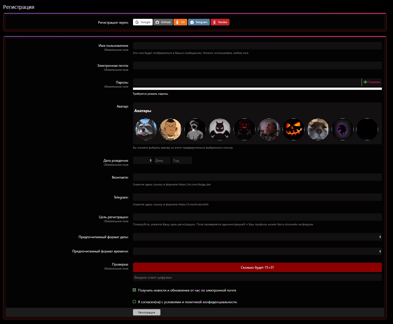This screenshot has width=393, height=324.
Task: Click the Telegram link input field
Action: [x=257, y=197]
